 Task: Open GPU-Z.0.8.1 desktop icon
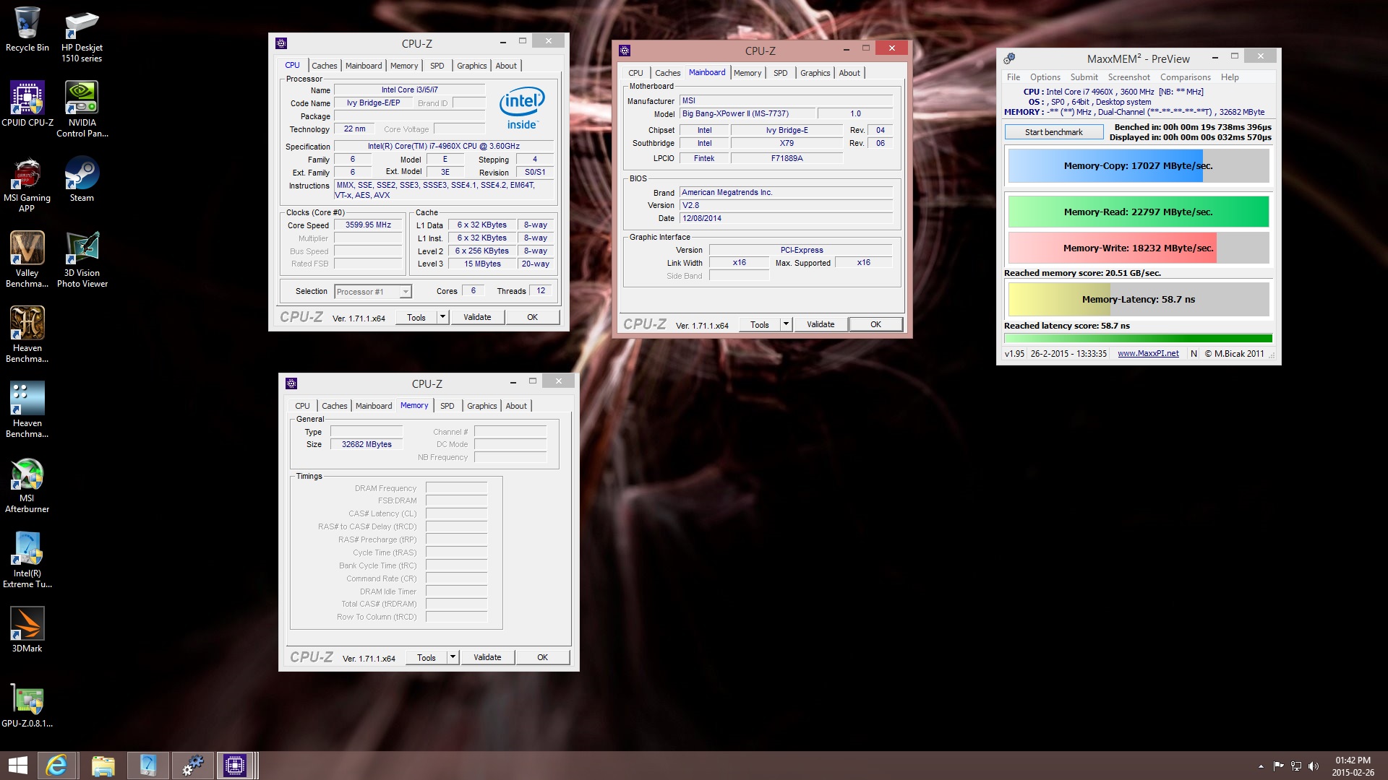pos(27,706)
